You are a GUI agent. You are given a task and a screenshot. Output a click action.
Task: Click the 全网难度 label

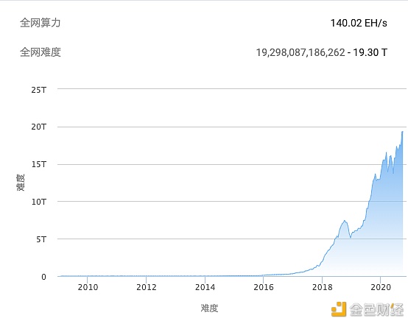click(41, 52)
